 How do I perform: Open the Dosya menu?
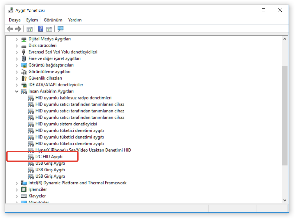[x=15, y=20]
